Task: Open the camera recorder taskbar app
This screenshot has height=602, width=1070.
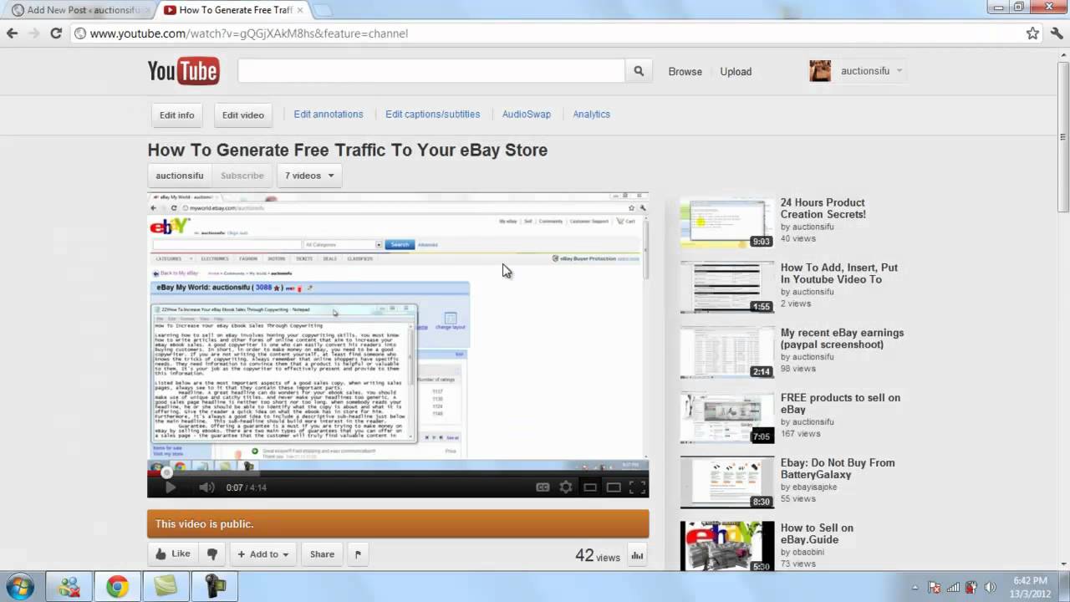Action: [214, 587]
